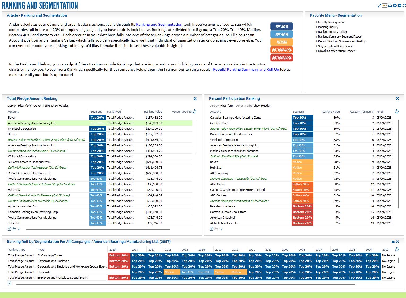
Task: Click the blue minus icon at top right
Action: pos(400,6)
